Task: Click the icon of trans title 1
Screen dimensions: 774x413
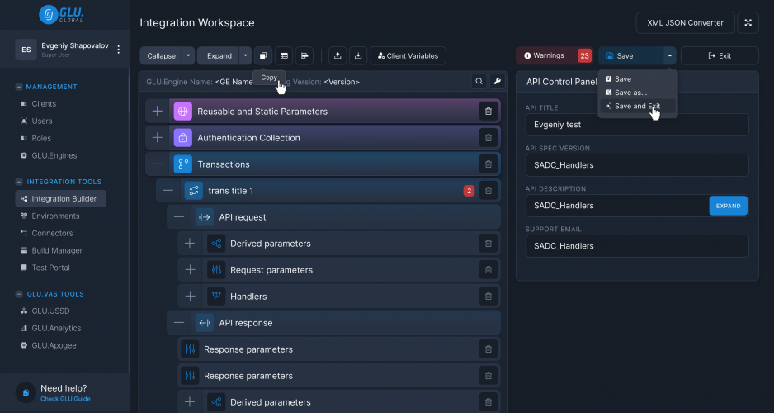Action: click(193, 191)
